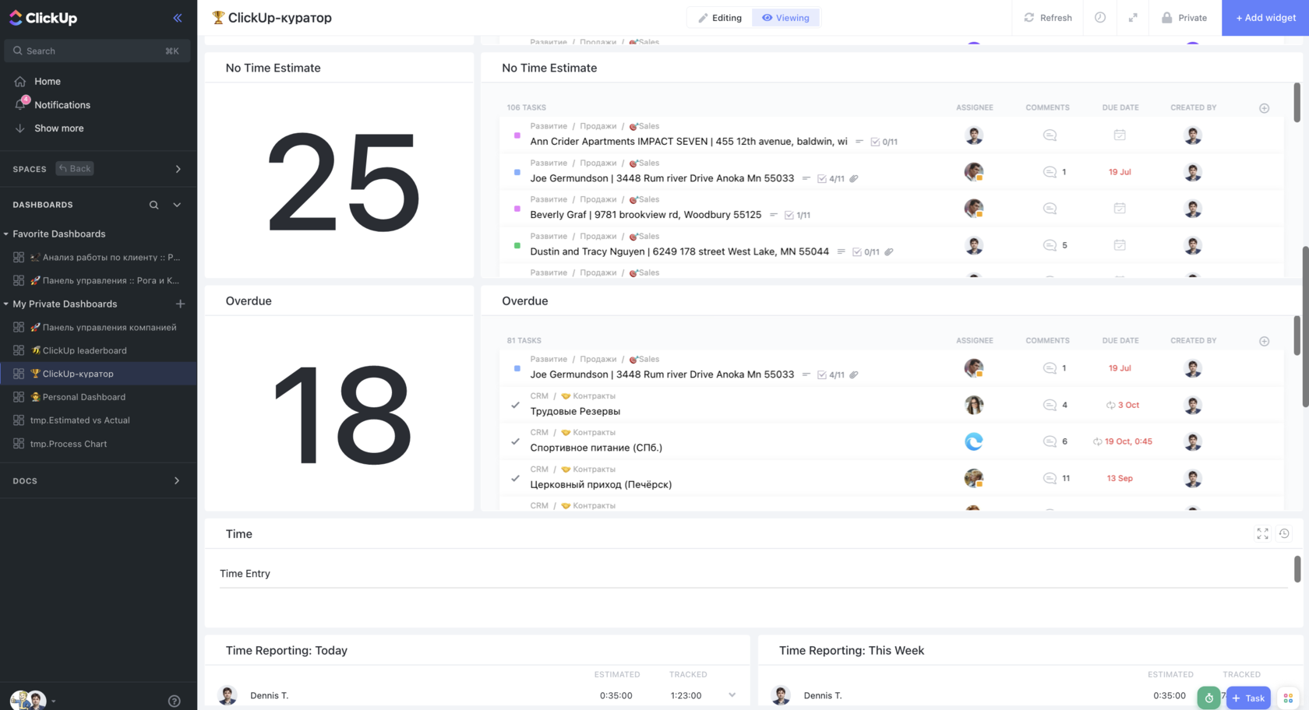Toggle full screen mode icon
Viewport: 1309px width, 710px height.
pos(1133,18)
